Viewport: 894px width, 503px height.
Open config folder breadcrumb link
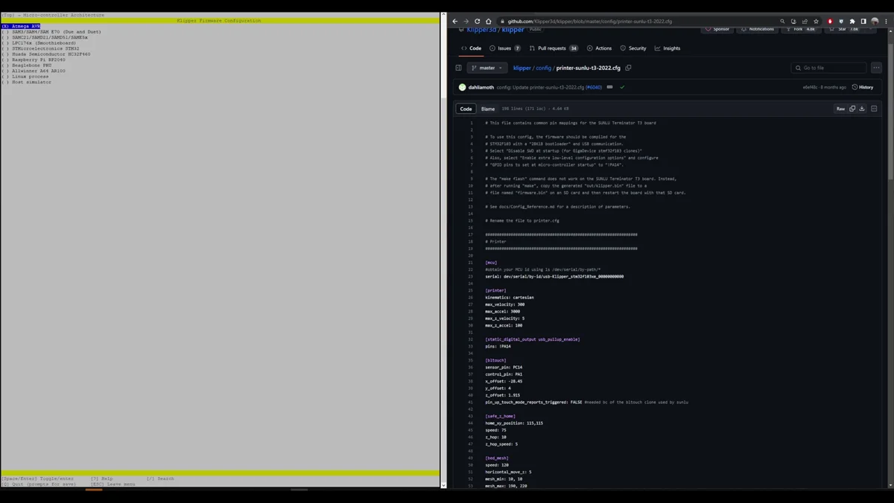544,68
